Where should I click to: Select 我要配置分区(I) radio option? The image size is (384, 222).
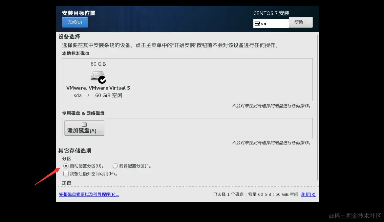[115, 166]
